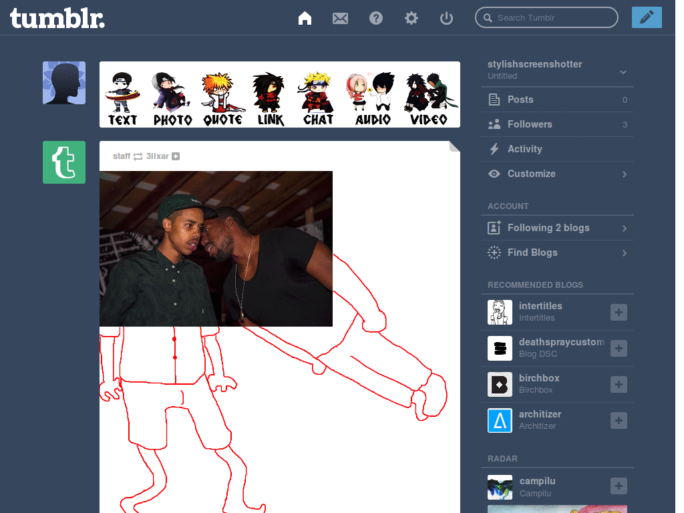The image size is (684, 513).
Task: Create a new Text post
Action: 123,99
